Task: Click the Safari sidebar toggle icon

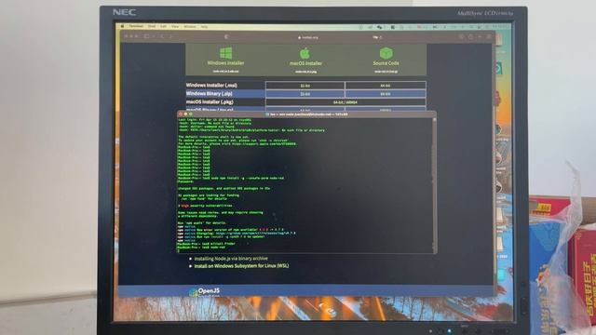Action: pyautogui.click(x=146, y=36)
